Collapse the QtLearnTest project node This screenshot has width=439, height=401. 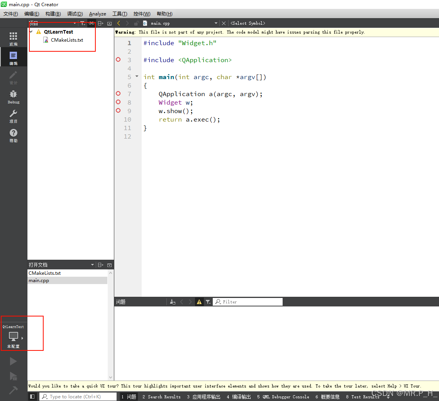coord(31,32)
